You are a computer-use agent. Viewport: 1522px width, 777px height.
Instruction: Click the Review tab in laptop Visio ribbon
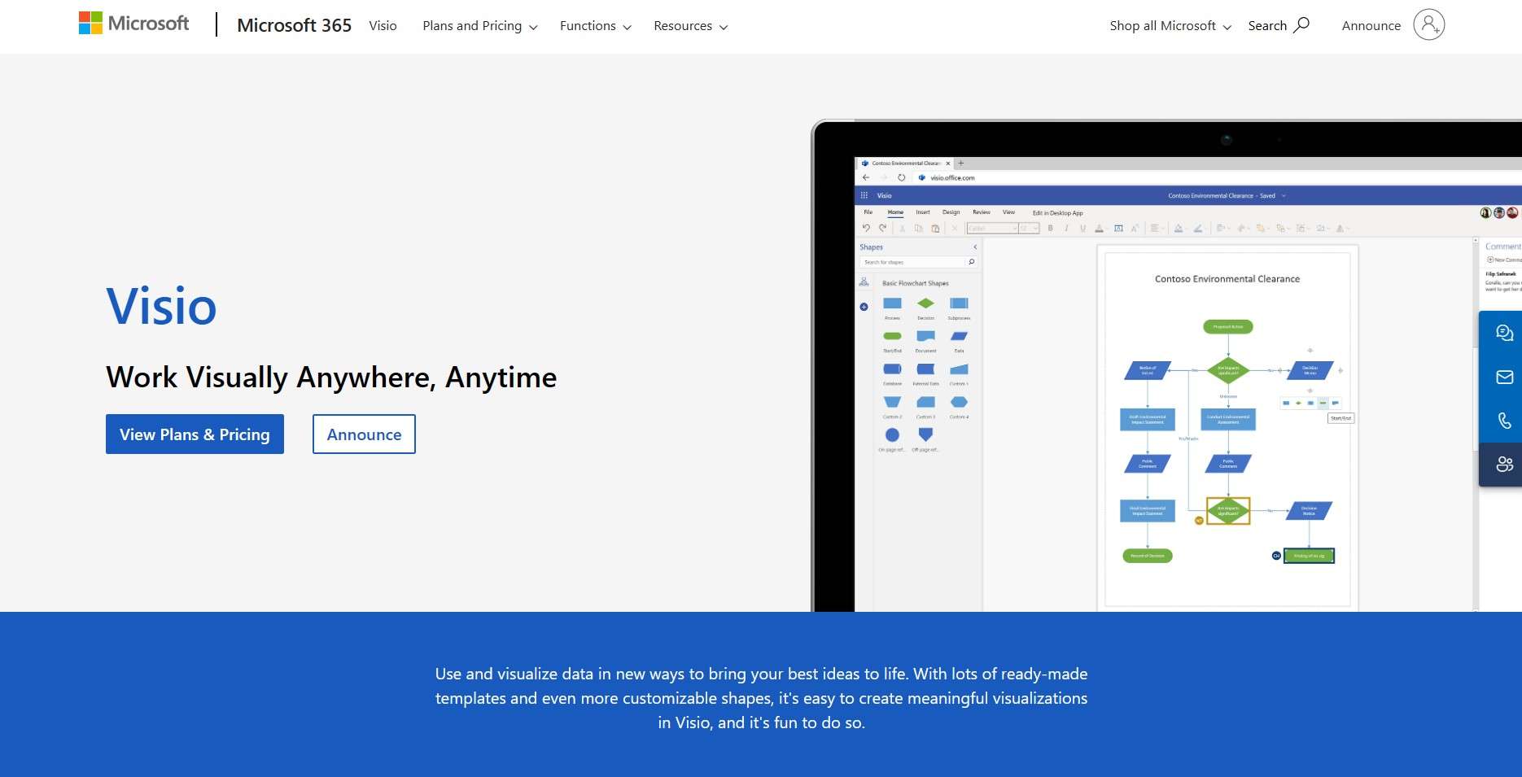pos(981,212)
